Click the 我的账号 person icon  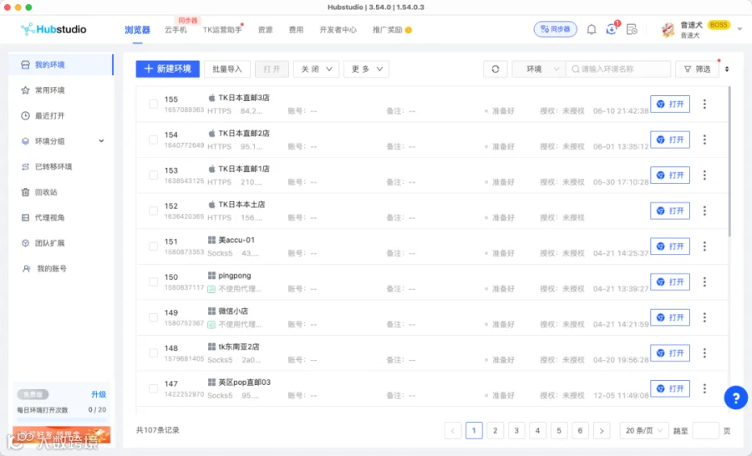[27, 269]
